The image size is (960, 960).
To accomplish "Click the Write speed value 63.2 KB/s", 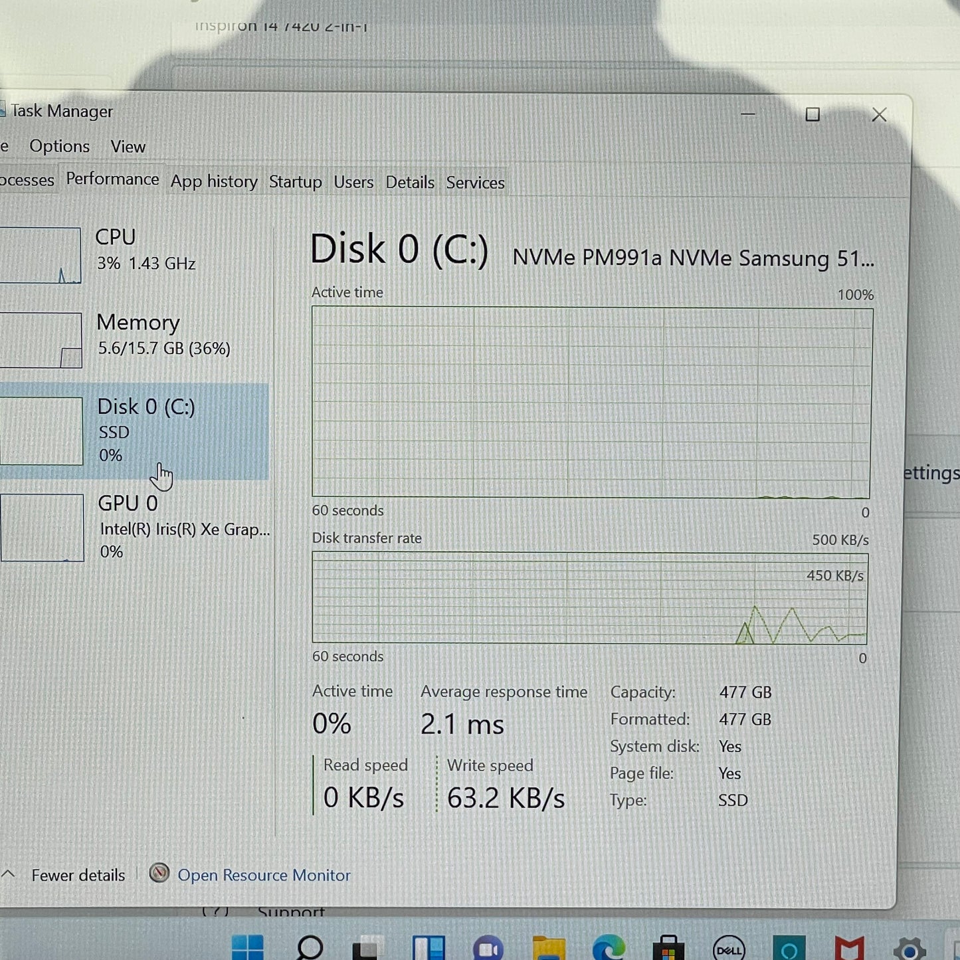I will pos(506,798).
